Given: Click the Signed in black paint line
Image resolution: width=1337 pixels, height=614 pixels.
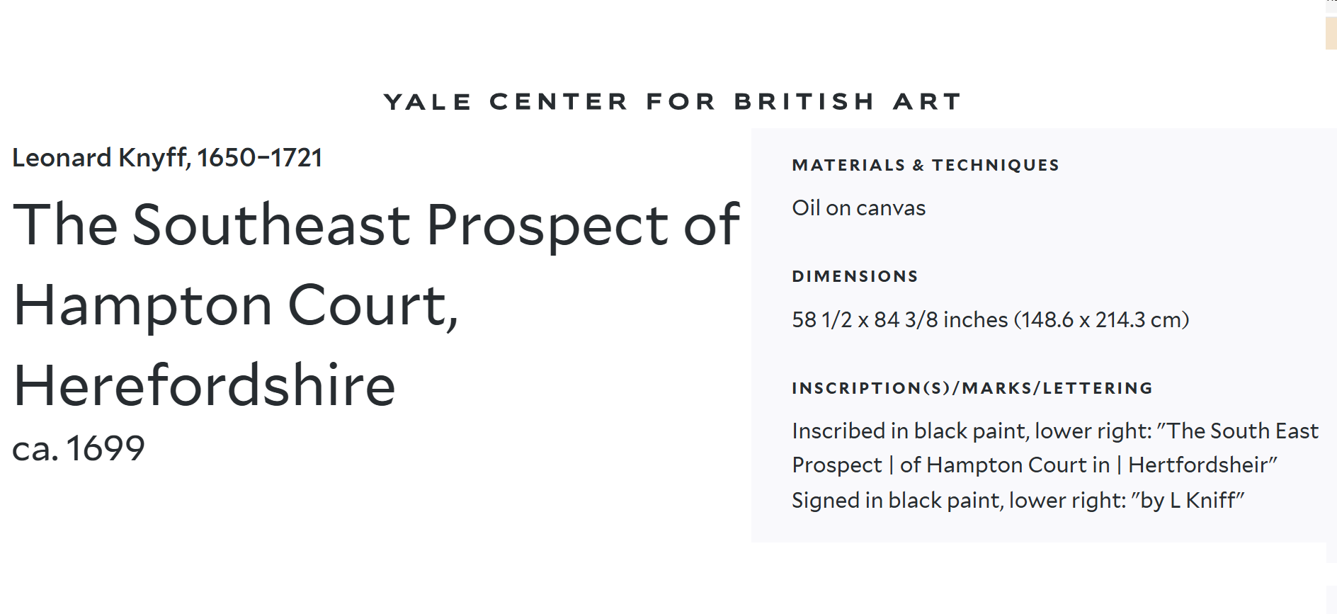Looking at the screenshot, I should pyautogui.click(x=1018, y=501).
